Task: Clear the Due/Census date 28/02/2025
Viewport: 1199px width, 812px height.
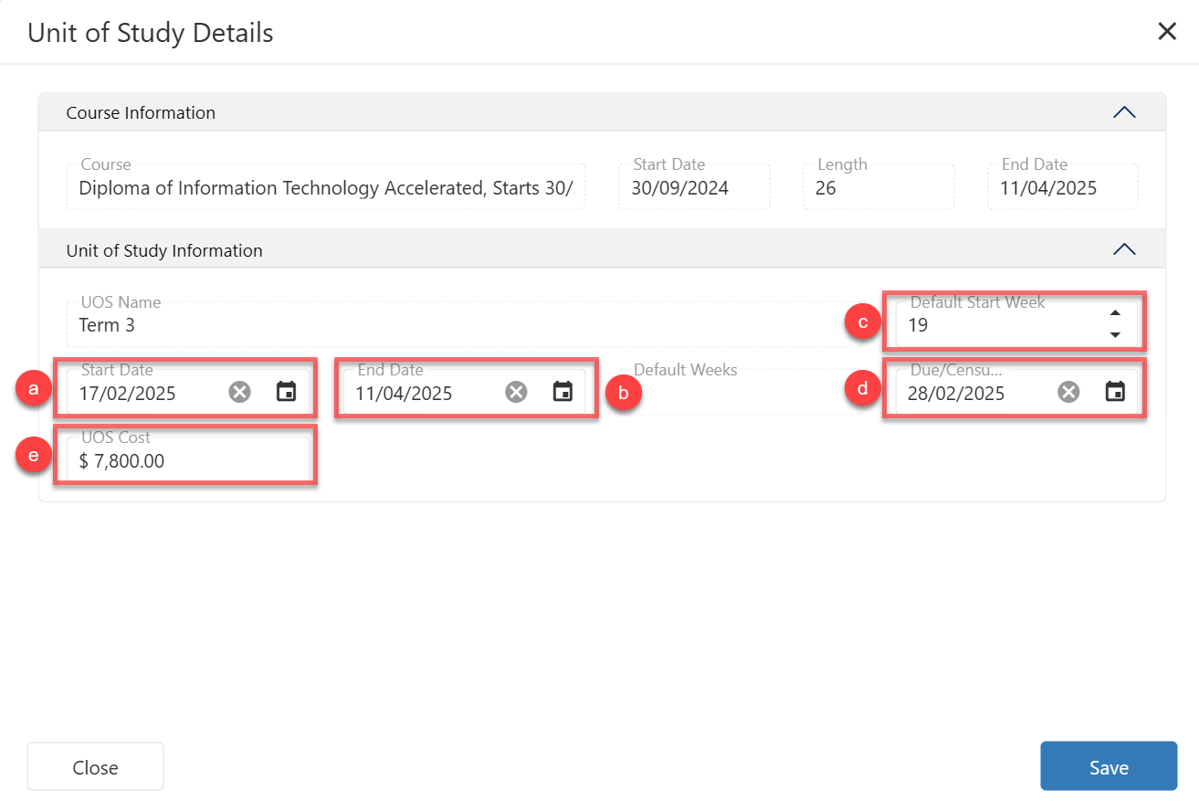Action: (x=1068, y=392)
